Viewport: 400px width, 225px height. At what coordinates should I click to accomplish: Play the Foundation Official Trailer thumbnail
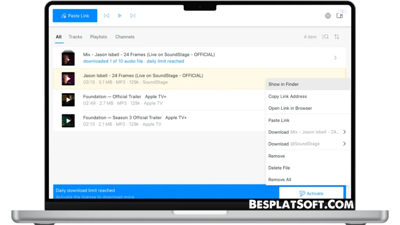tap(68, 100)
